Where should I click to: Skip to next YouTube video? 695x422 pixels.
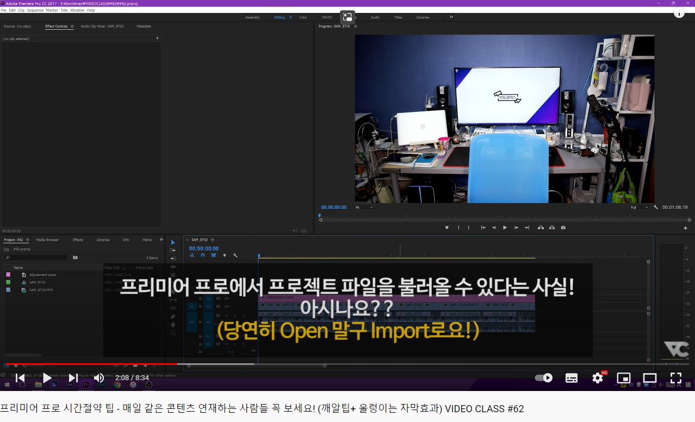[x=73, y=378]
